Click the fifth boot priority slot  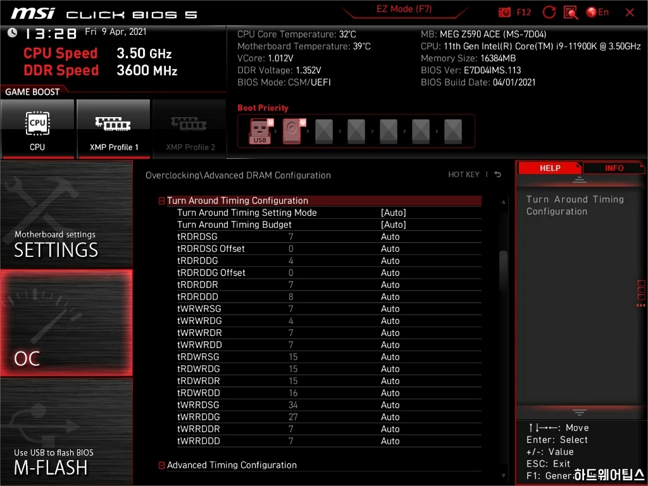(x=389, y=132)
